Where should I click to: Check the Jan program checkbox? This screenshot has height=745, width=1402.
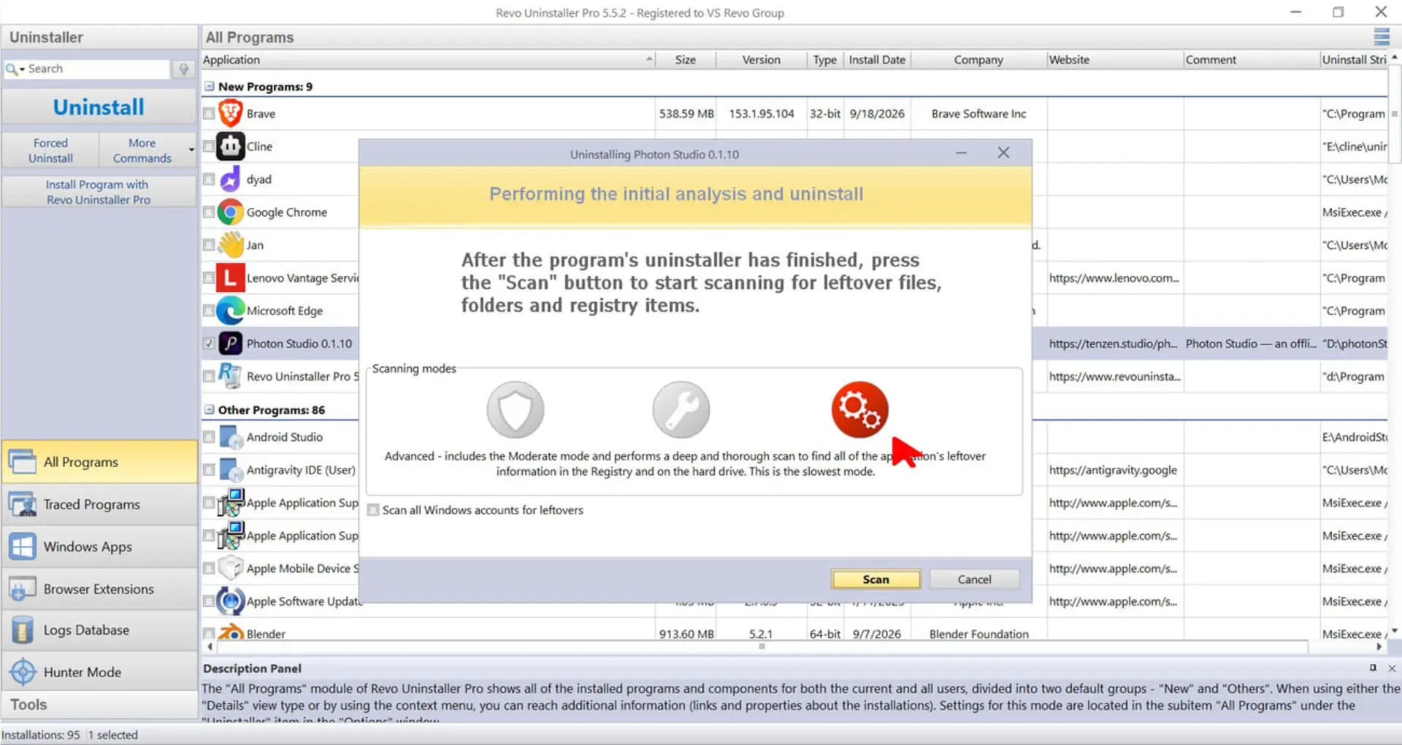(x=209, y=245)
